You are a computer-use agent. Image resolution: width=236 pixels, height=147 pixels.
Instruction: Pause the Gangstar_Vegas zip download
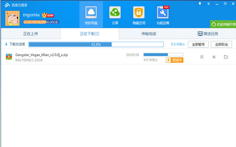click(x=202, y=57)
